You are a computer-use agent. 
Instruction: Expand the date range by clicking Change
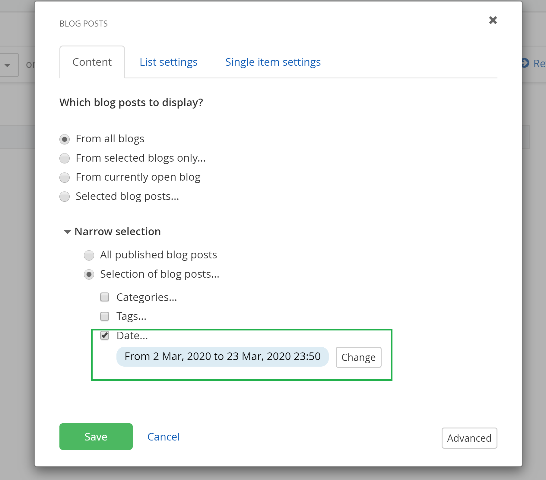pos(358,357)
